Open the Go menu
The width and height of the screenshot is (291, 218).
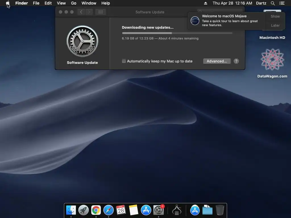[74, 3]
